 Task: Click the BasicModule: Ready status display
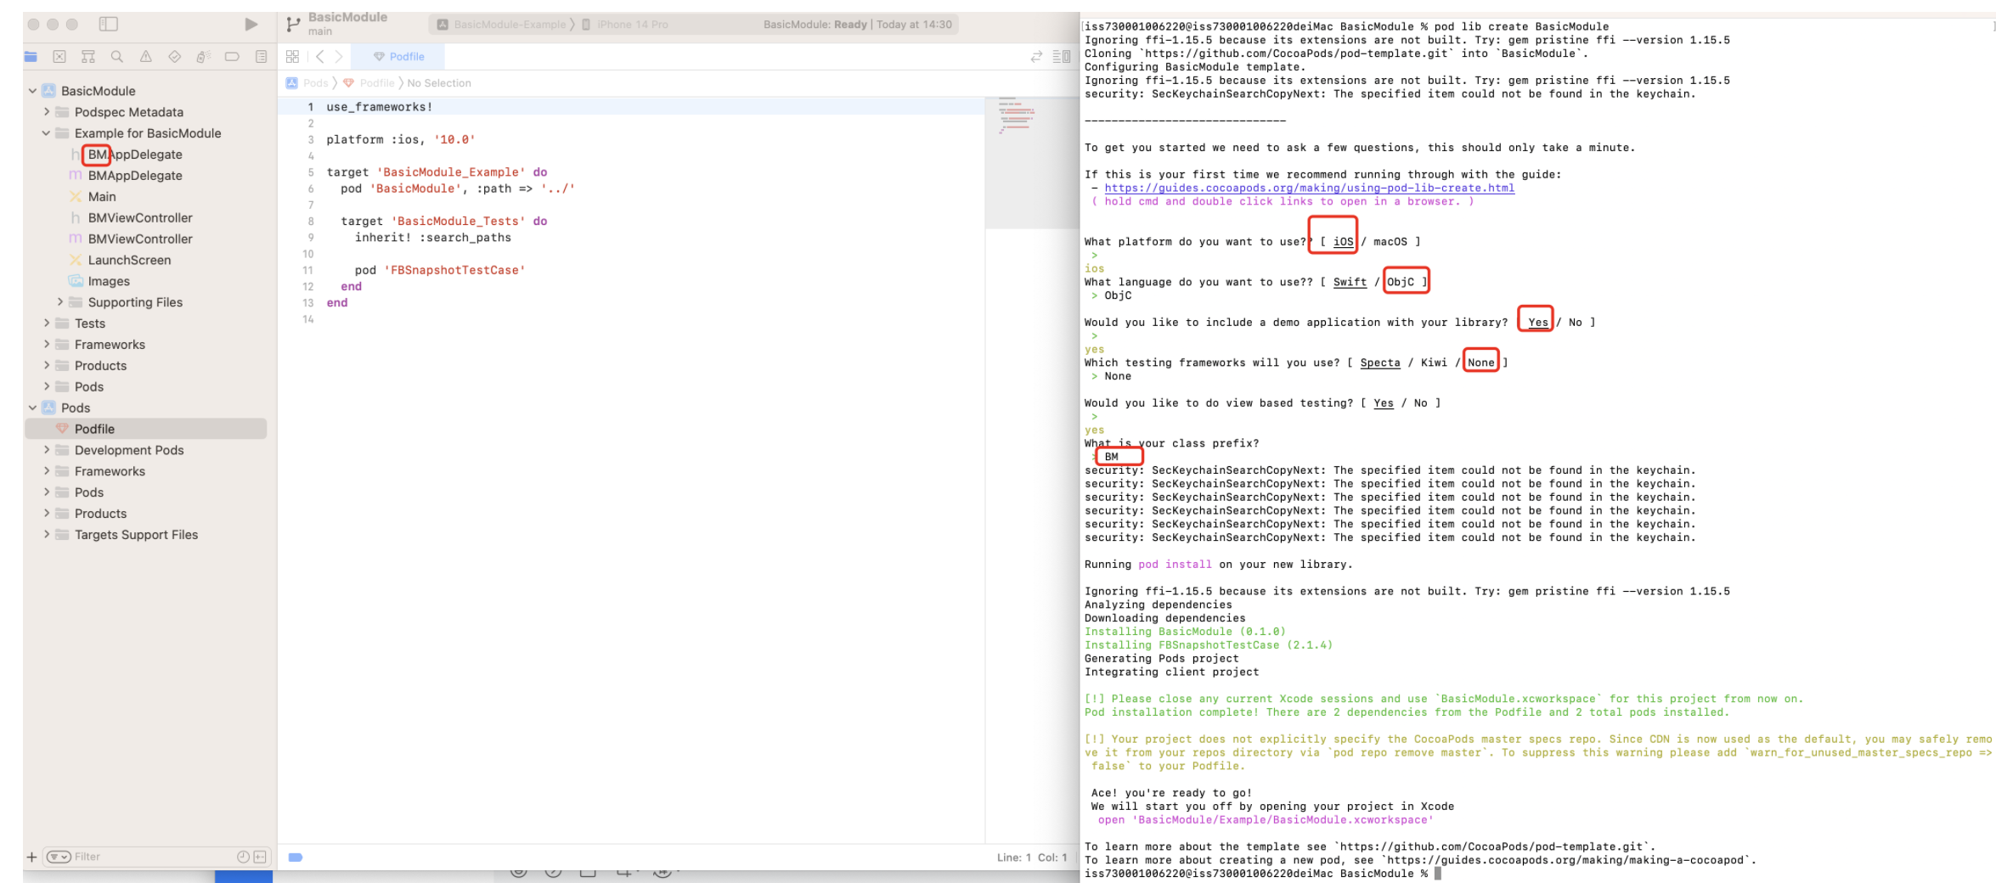point(858,25)
